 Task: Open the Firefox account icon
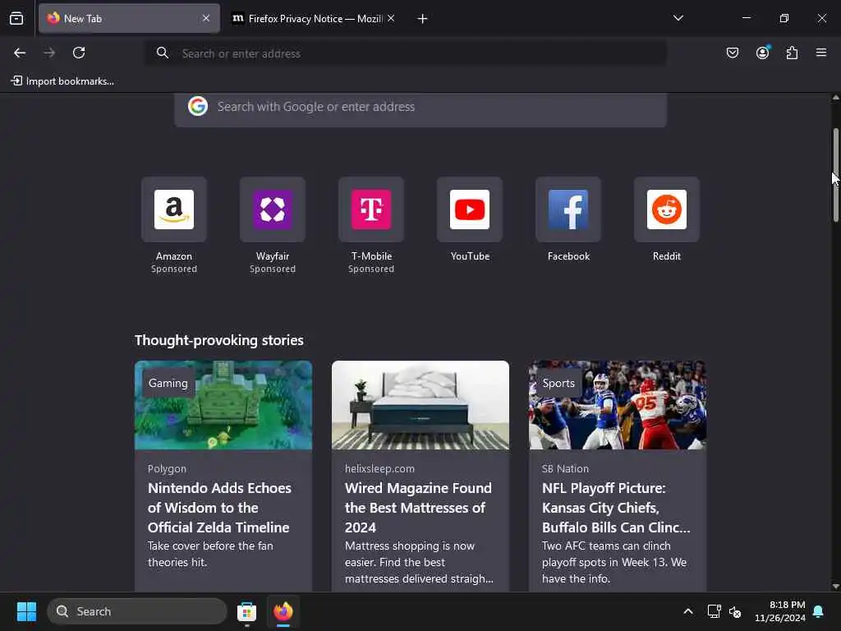coord(762,53)
